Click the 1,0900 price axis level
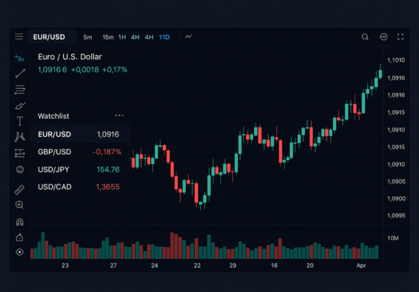 [397, 199]
